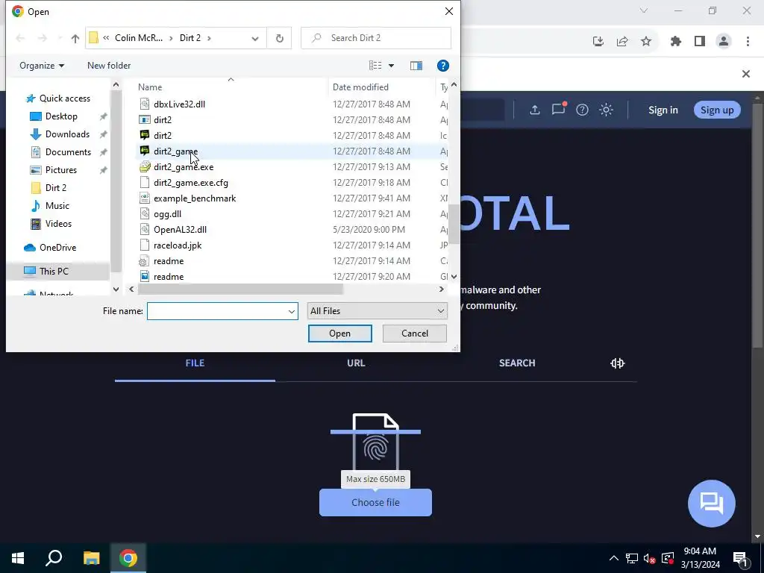Open the API waveform icon beside SEARCH
The width and height of the screenshot is (764, 573).
(617, 363)
